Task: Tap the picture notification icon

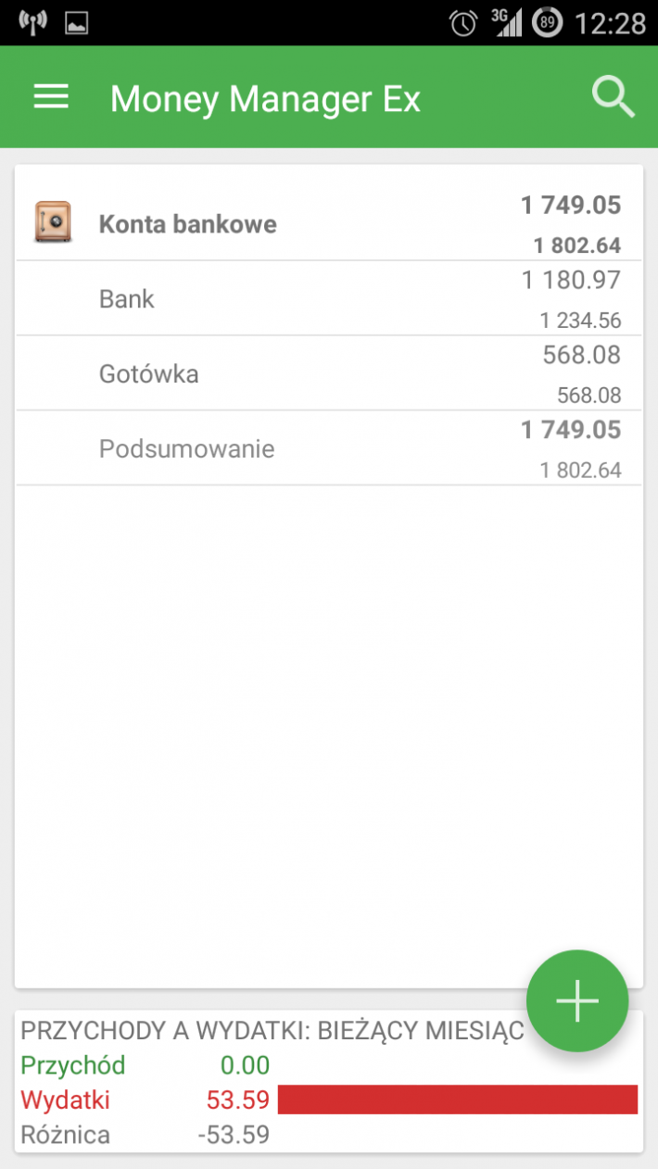Action: pyautogui.click(x=77, y=23)
